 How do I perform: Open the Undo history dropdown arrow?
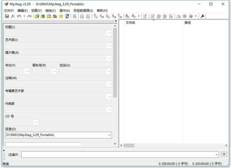point(24,16)
